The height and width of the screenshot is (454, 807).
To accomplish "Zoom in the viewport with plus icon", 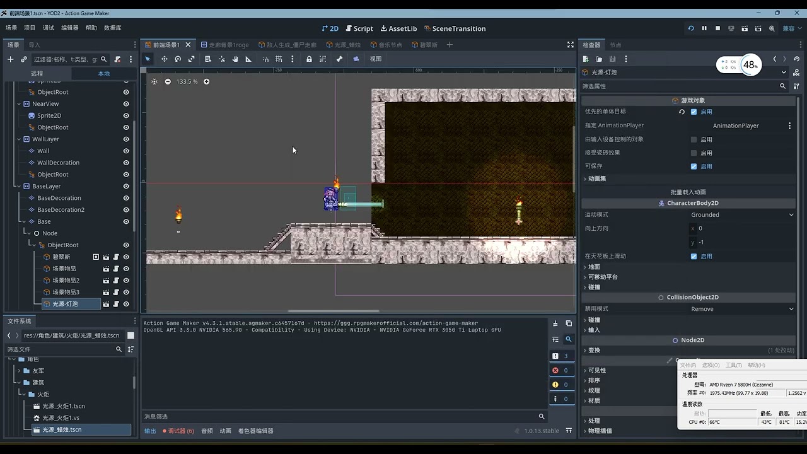I will 206,81.
